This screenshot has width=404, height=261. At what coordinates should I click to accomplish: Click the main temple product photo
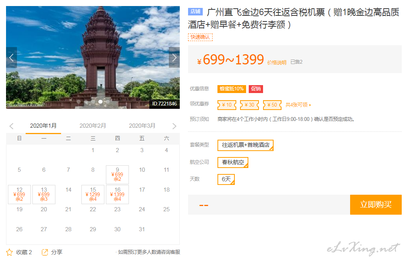pos(93,57)
